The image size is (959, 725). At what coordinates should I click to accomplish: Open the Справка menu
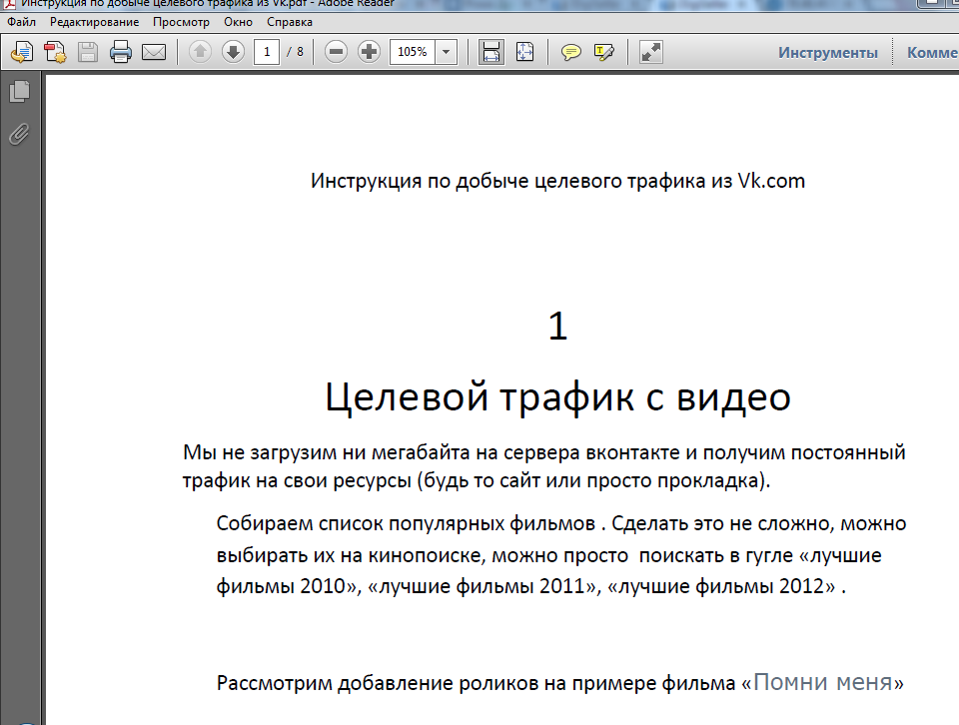290,22
